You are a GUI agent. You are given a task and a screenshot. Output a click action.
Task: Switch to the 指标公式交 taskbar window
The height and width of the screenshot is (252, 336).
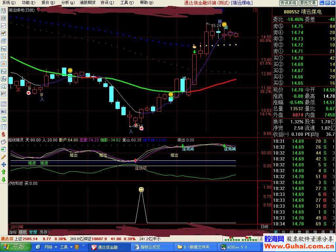[152, 247]
